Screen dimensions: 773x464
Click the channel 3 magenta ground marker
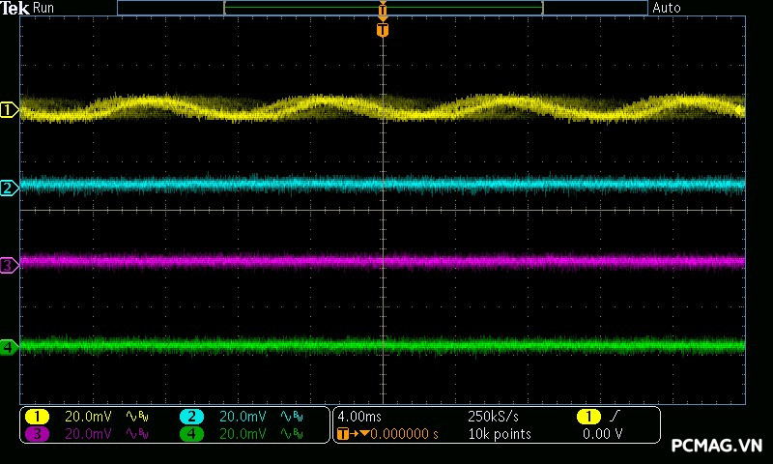point(9,264)
